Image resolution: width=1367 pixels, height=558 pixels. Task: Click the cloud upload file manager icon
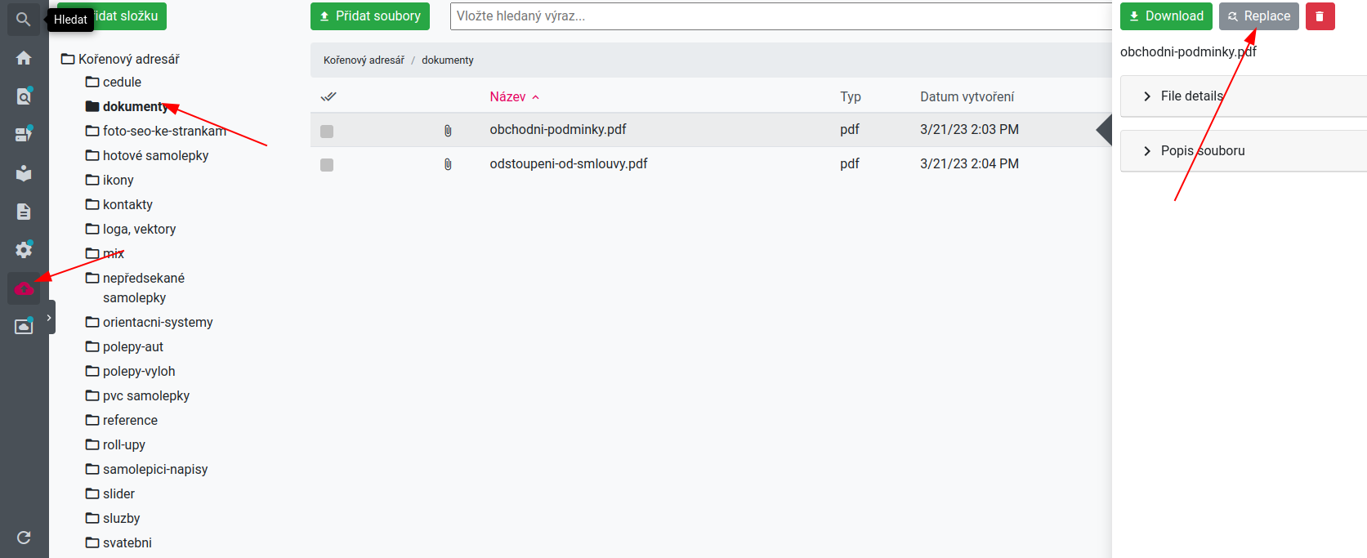pos(24,288)
